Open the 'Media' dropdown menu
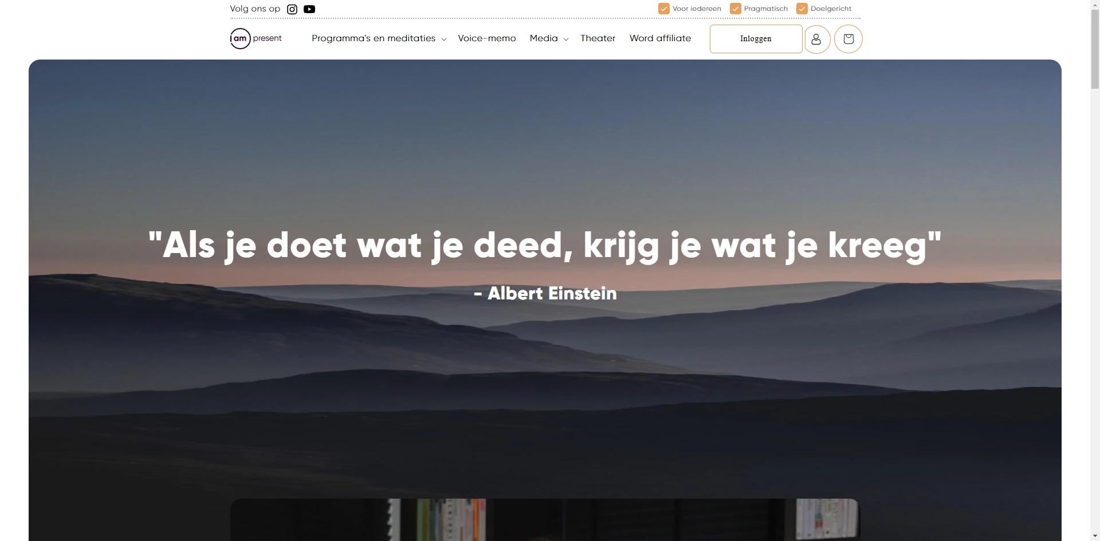Viewport: 1100px width, 541px height. 544,38
